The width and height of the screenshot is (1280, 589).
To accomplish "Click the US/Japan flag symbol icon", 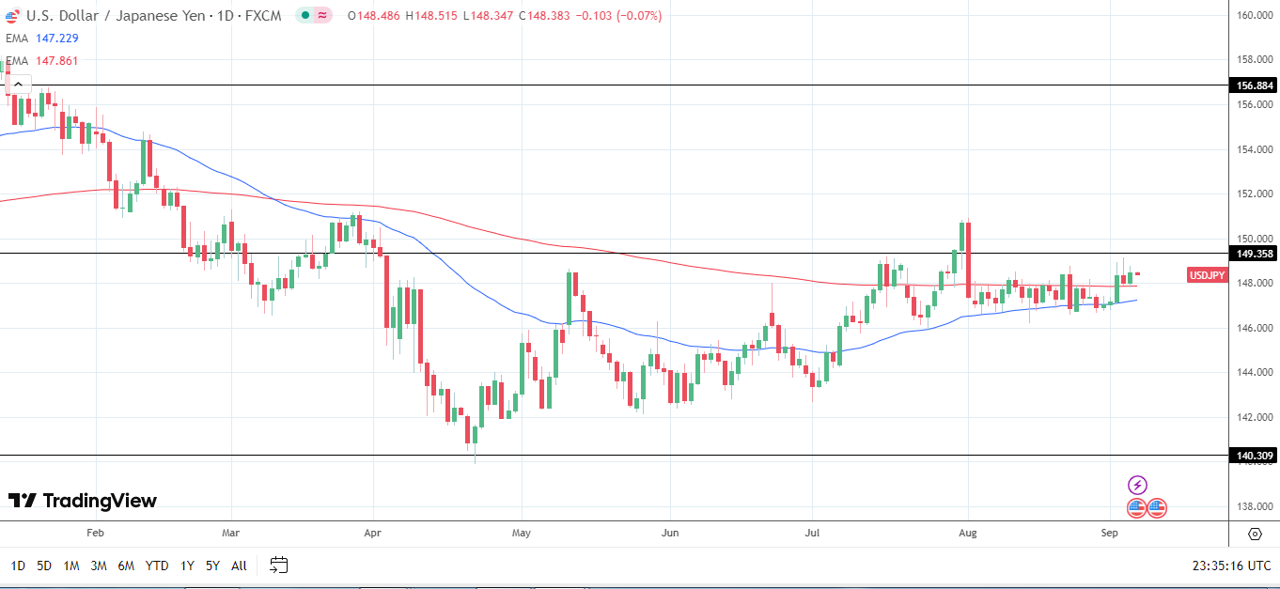I will click(x=12, y=15).
